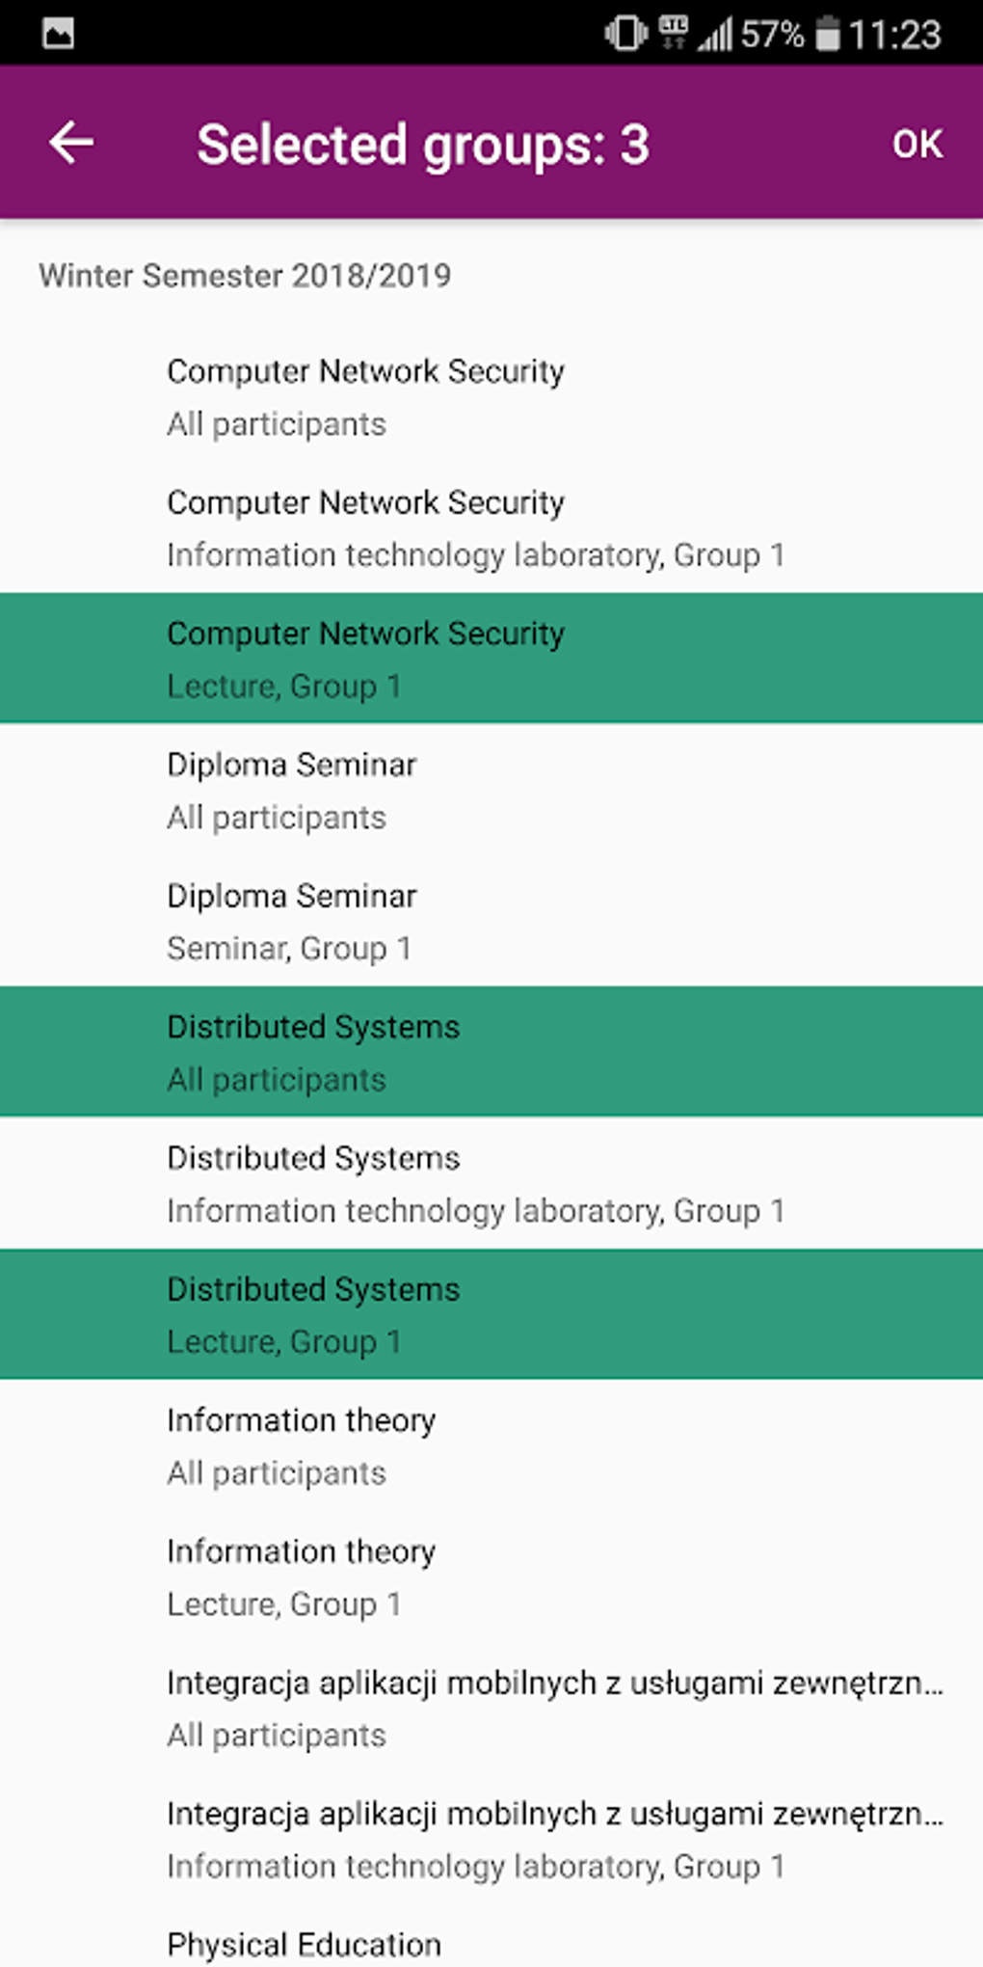Select Computer Network Security All participants
This screenshot has height=1967, width=983.
pyautogui.click(x=491, y=397)
